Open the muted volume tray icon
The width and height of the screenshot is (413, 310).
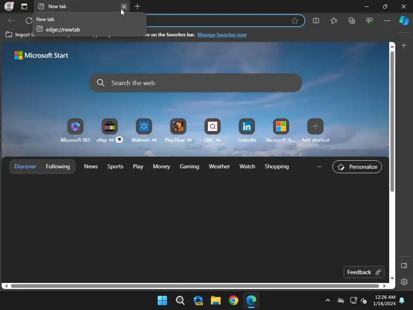364,300
